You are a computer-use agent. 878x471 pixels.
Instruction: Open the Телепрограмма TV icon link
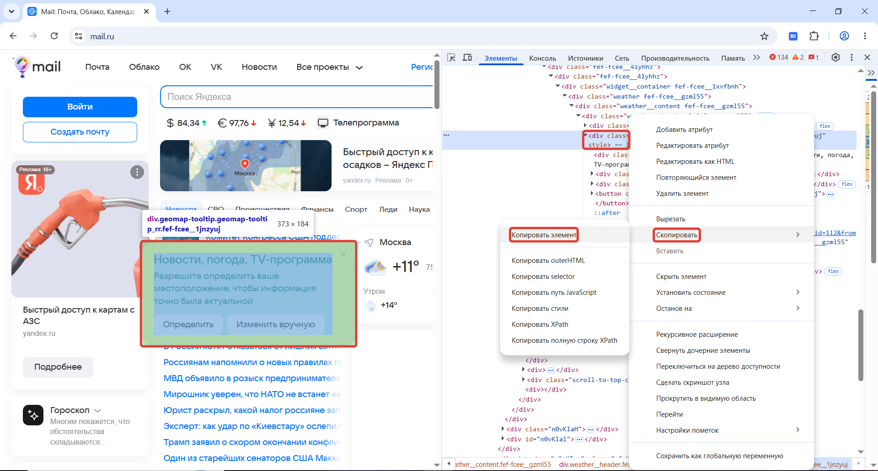tap(323, 123)
